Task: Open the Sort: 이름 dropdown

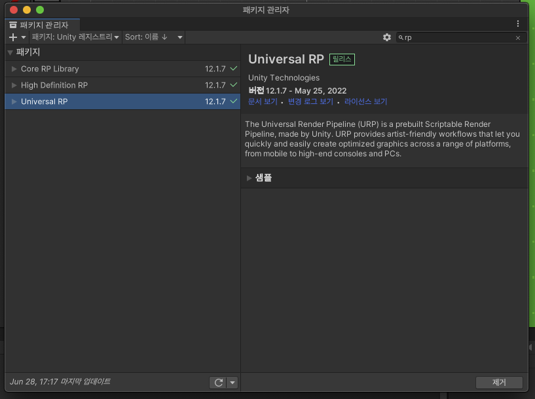Action: pos(153,37)
